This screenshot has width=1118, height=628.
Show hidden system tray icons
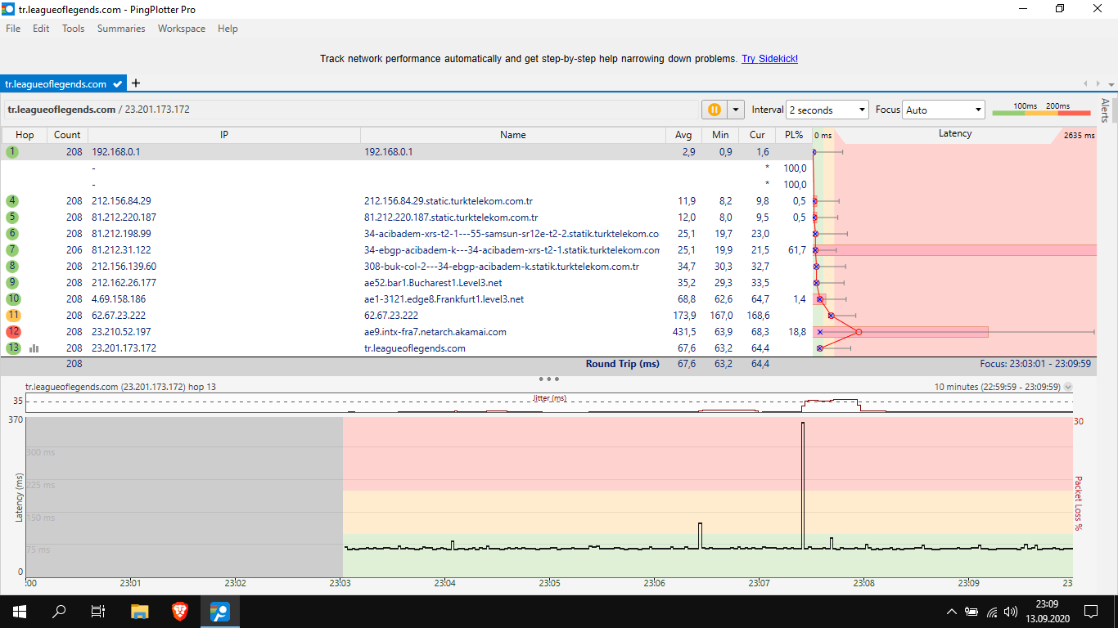(x=951, y=612)
